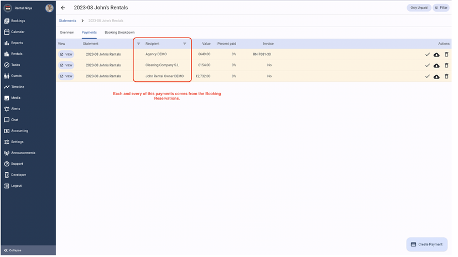Image resolution: width=458 pixels, height=257 pixels.
Task: View John Rental Owner DEMO payment
Action: [66, 77]
